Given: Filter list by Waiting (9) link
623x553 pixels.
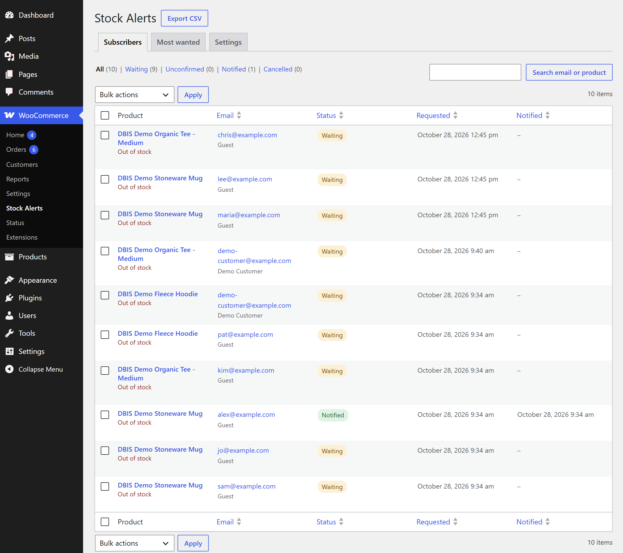Looking at the screenshot, I should pos(141,69).
